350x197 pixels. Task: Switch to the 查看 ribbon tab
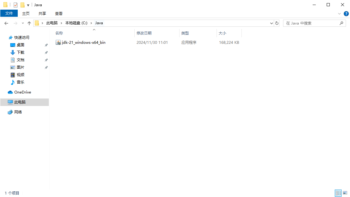click(59, 13)
